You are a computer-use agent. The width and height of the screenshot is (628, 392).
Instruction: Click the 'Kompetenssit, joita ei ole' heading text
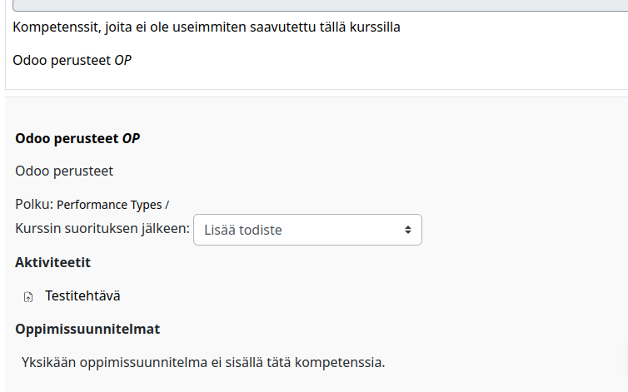point(207,27)
